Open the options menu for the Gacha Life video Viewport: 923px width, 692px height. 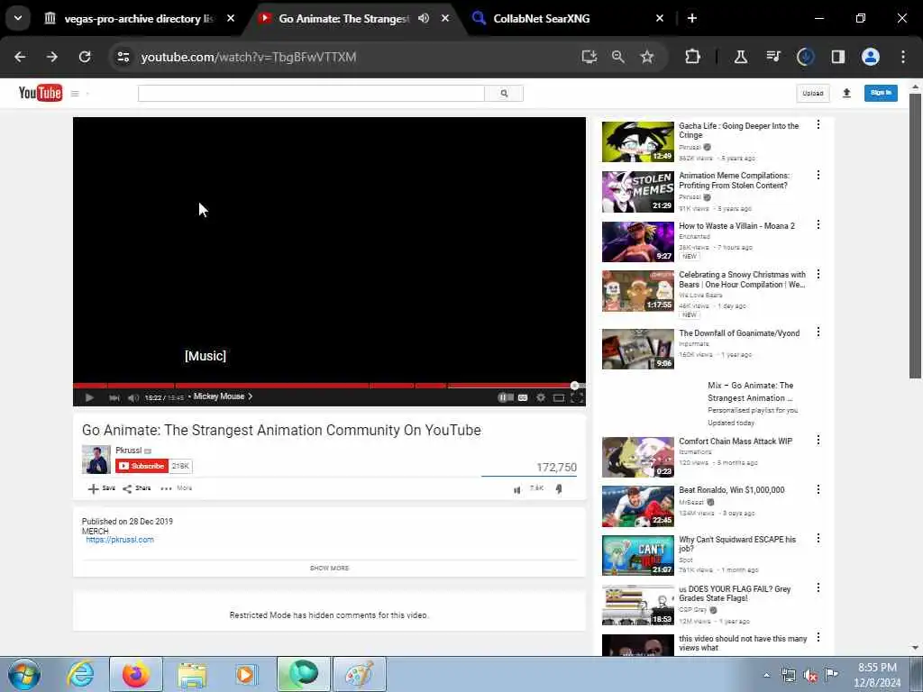coord(818,124)
